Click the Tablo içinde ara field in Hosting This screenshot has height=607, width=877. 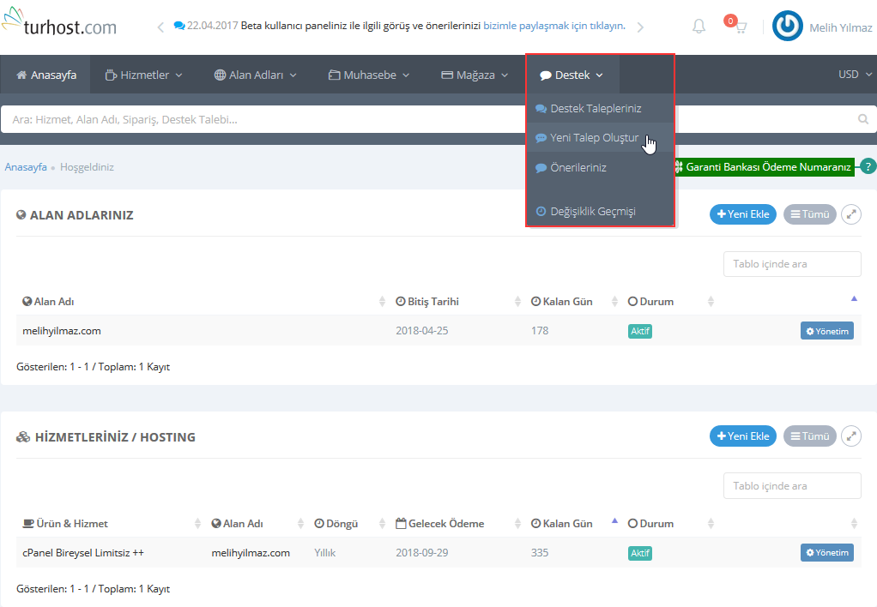791,486
